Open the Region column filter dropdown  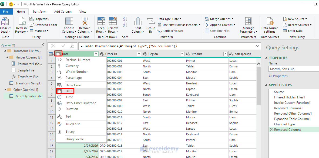coord(182,54)
